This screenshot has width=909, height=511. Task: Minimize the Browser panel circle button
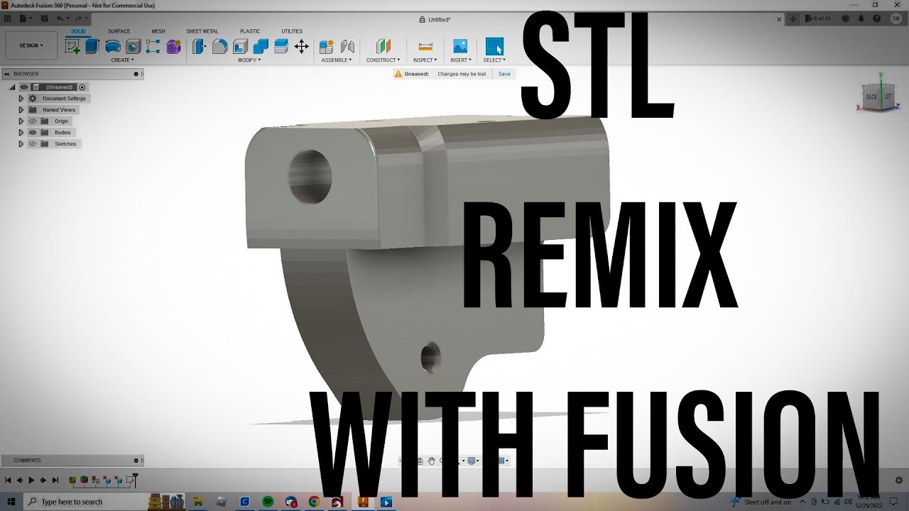tap(136, 74)
